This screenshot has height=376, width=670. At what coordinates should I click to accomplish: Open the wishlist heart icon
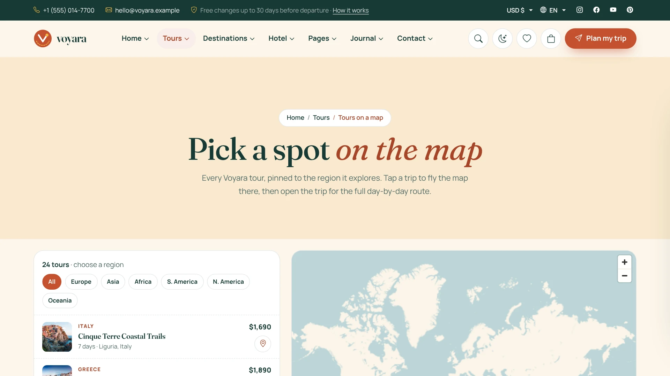coord(527,39)
